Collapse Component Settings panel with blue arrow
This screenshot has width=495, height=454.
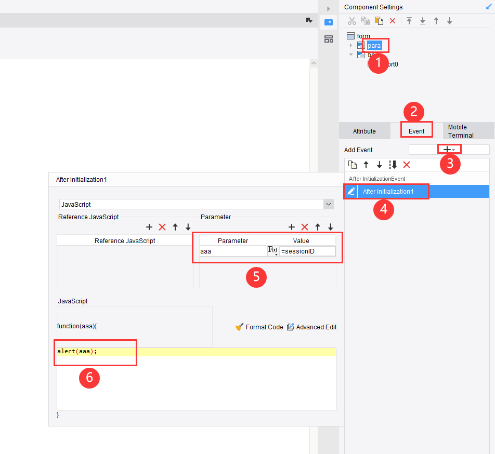pos(489,7)
